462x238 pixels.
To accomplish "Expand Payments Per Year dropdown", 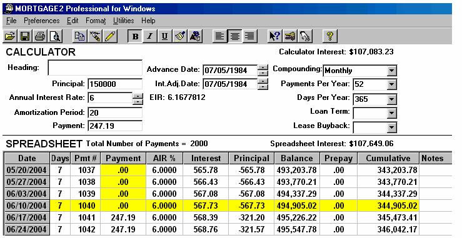I will pyautogui.click(x=391, y=84).
